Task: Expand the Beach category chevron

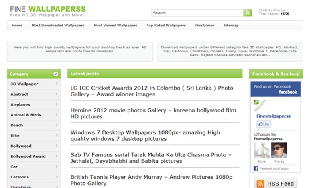Action: [x=57, y=125]
